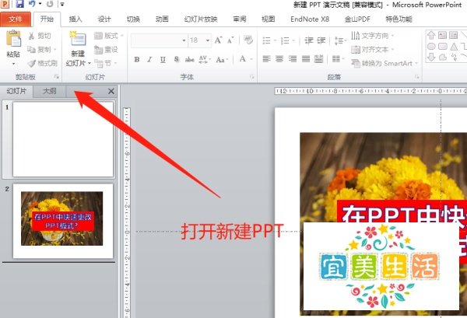
Task: Open the Review (审阅) tab
Action: tap(240, 19)
